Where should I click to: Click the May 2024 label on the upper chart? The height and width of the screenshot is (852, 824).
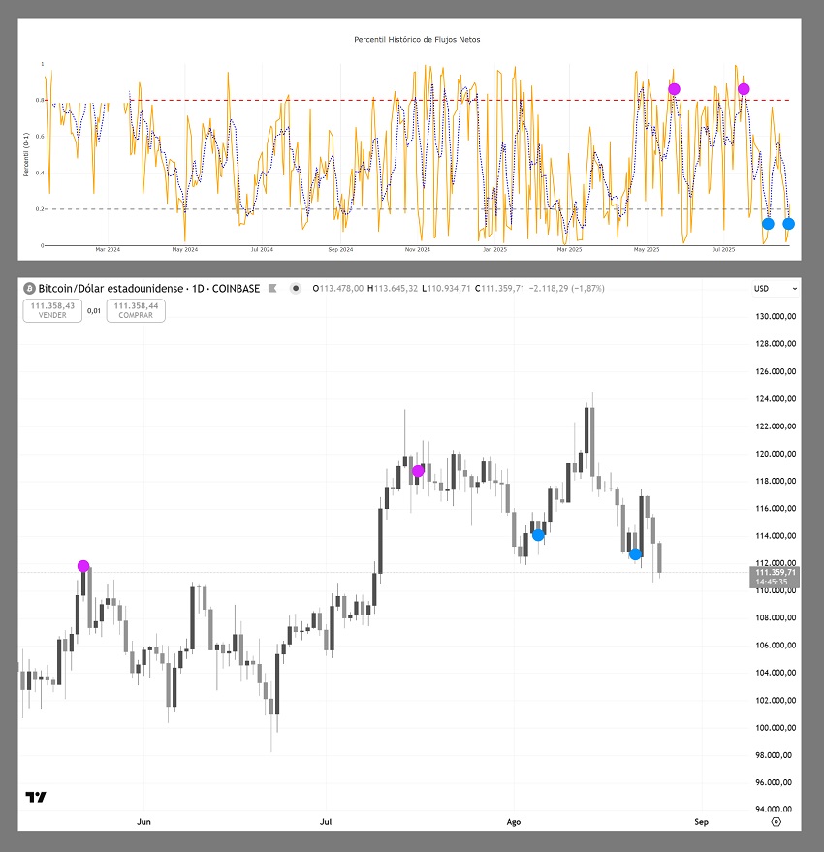pos(185,250)
